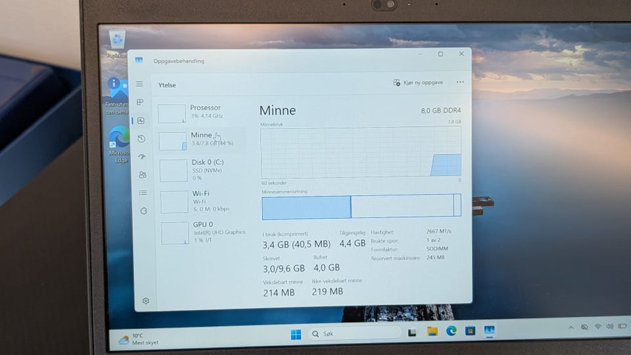Viewport: 631px width, 355px height.
Task: Click the Minnebruk usage graph
Action: [x=361, y=152]
